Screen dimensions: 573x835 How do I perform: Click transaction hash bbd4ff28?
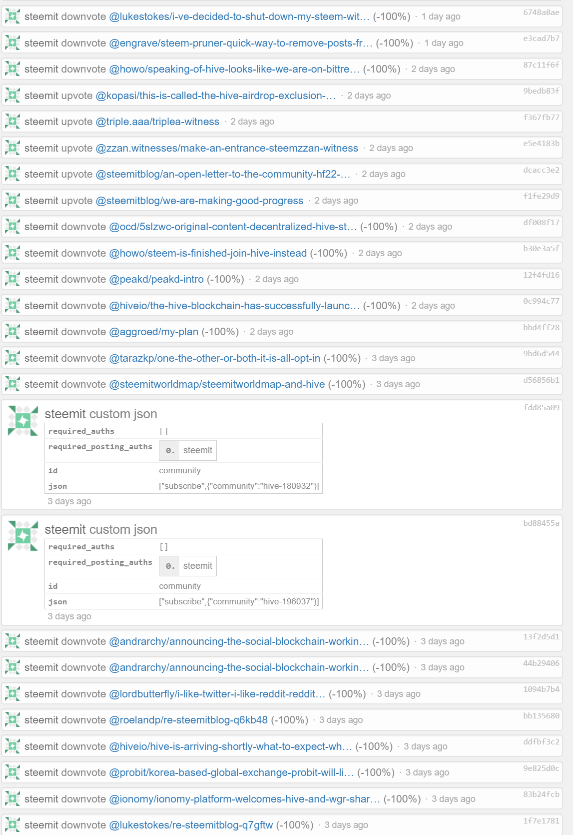tap(541, 328)
